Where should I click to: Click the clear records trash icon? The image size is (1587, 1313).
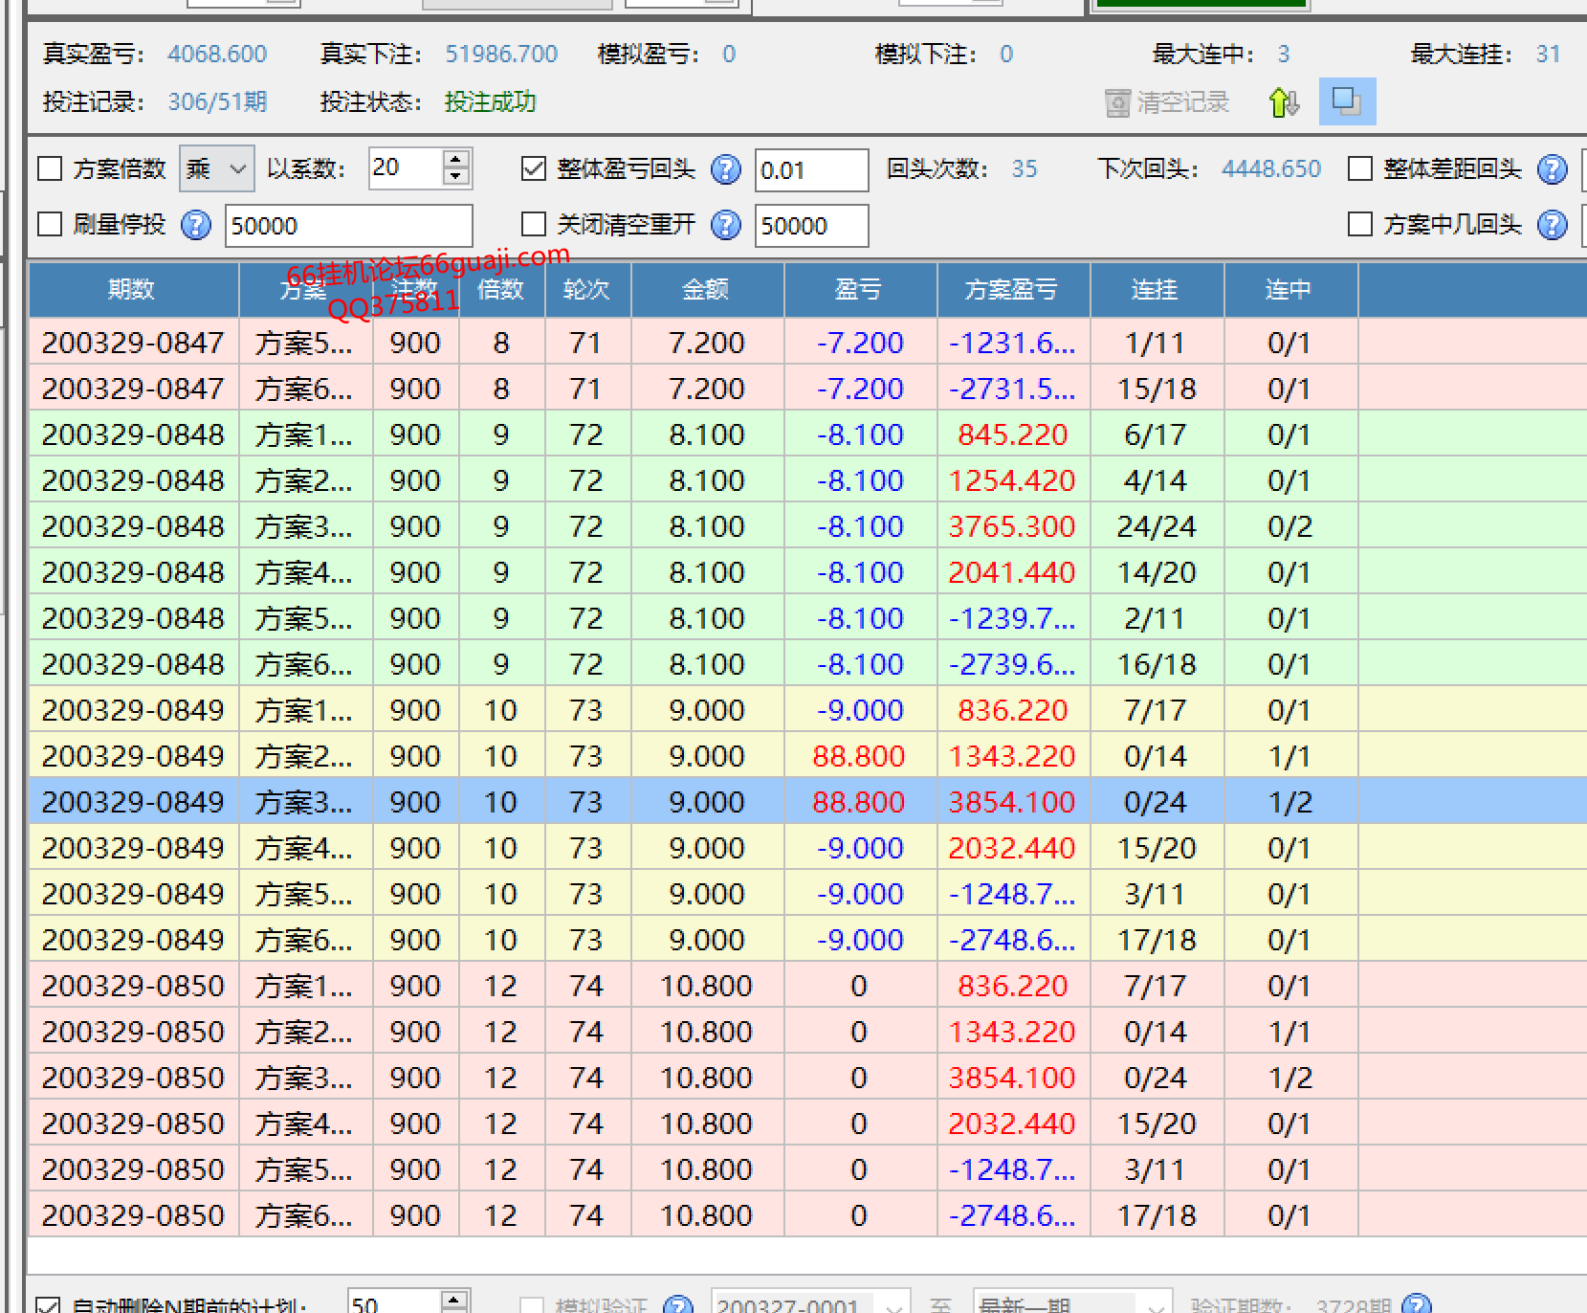click(1117, 102)
